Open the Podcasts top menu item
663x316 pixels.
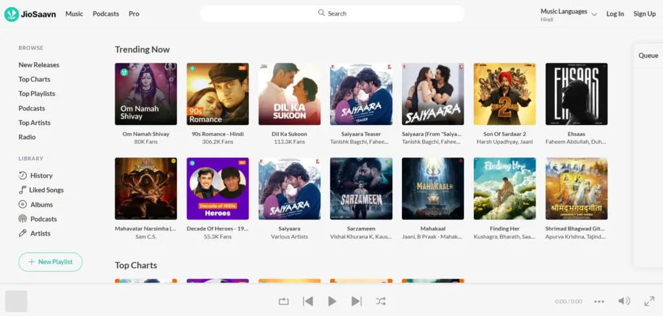coord(106,14)
